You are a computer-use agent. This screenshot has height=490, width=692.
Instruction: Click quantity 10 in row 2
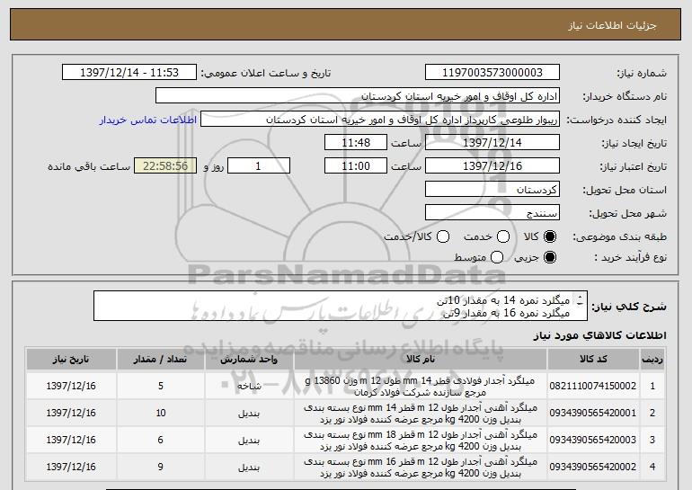161,414
